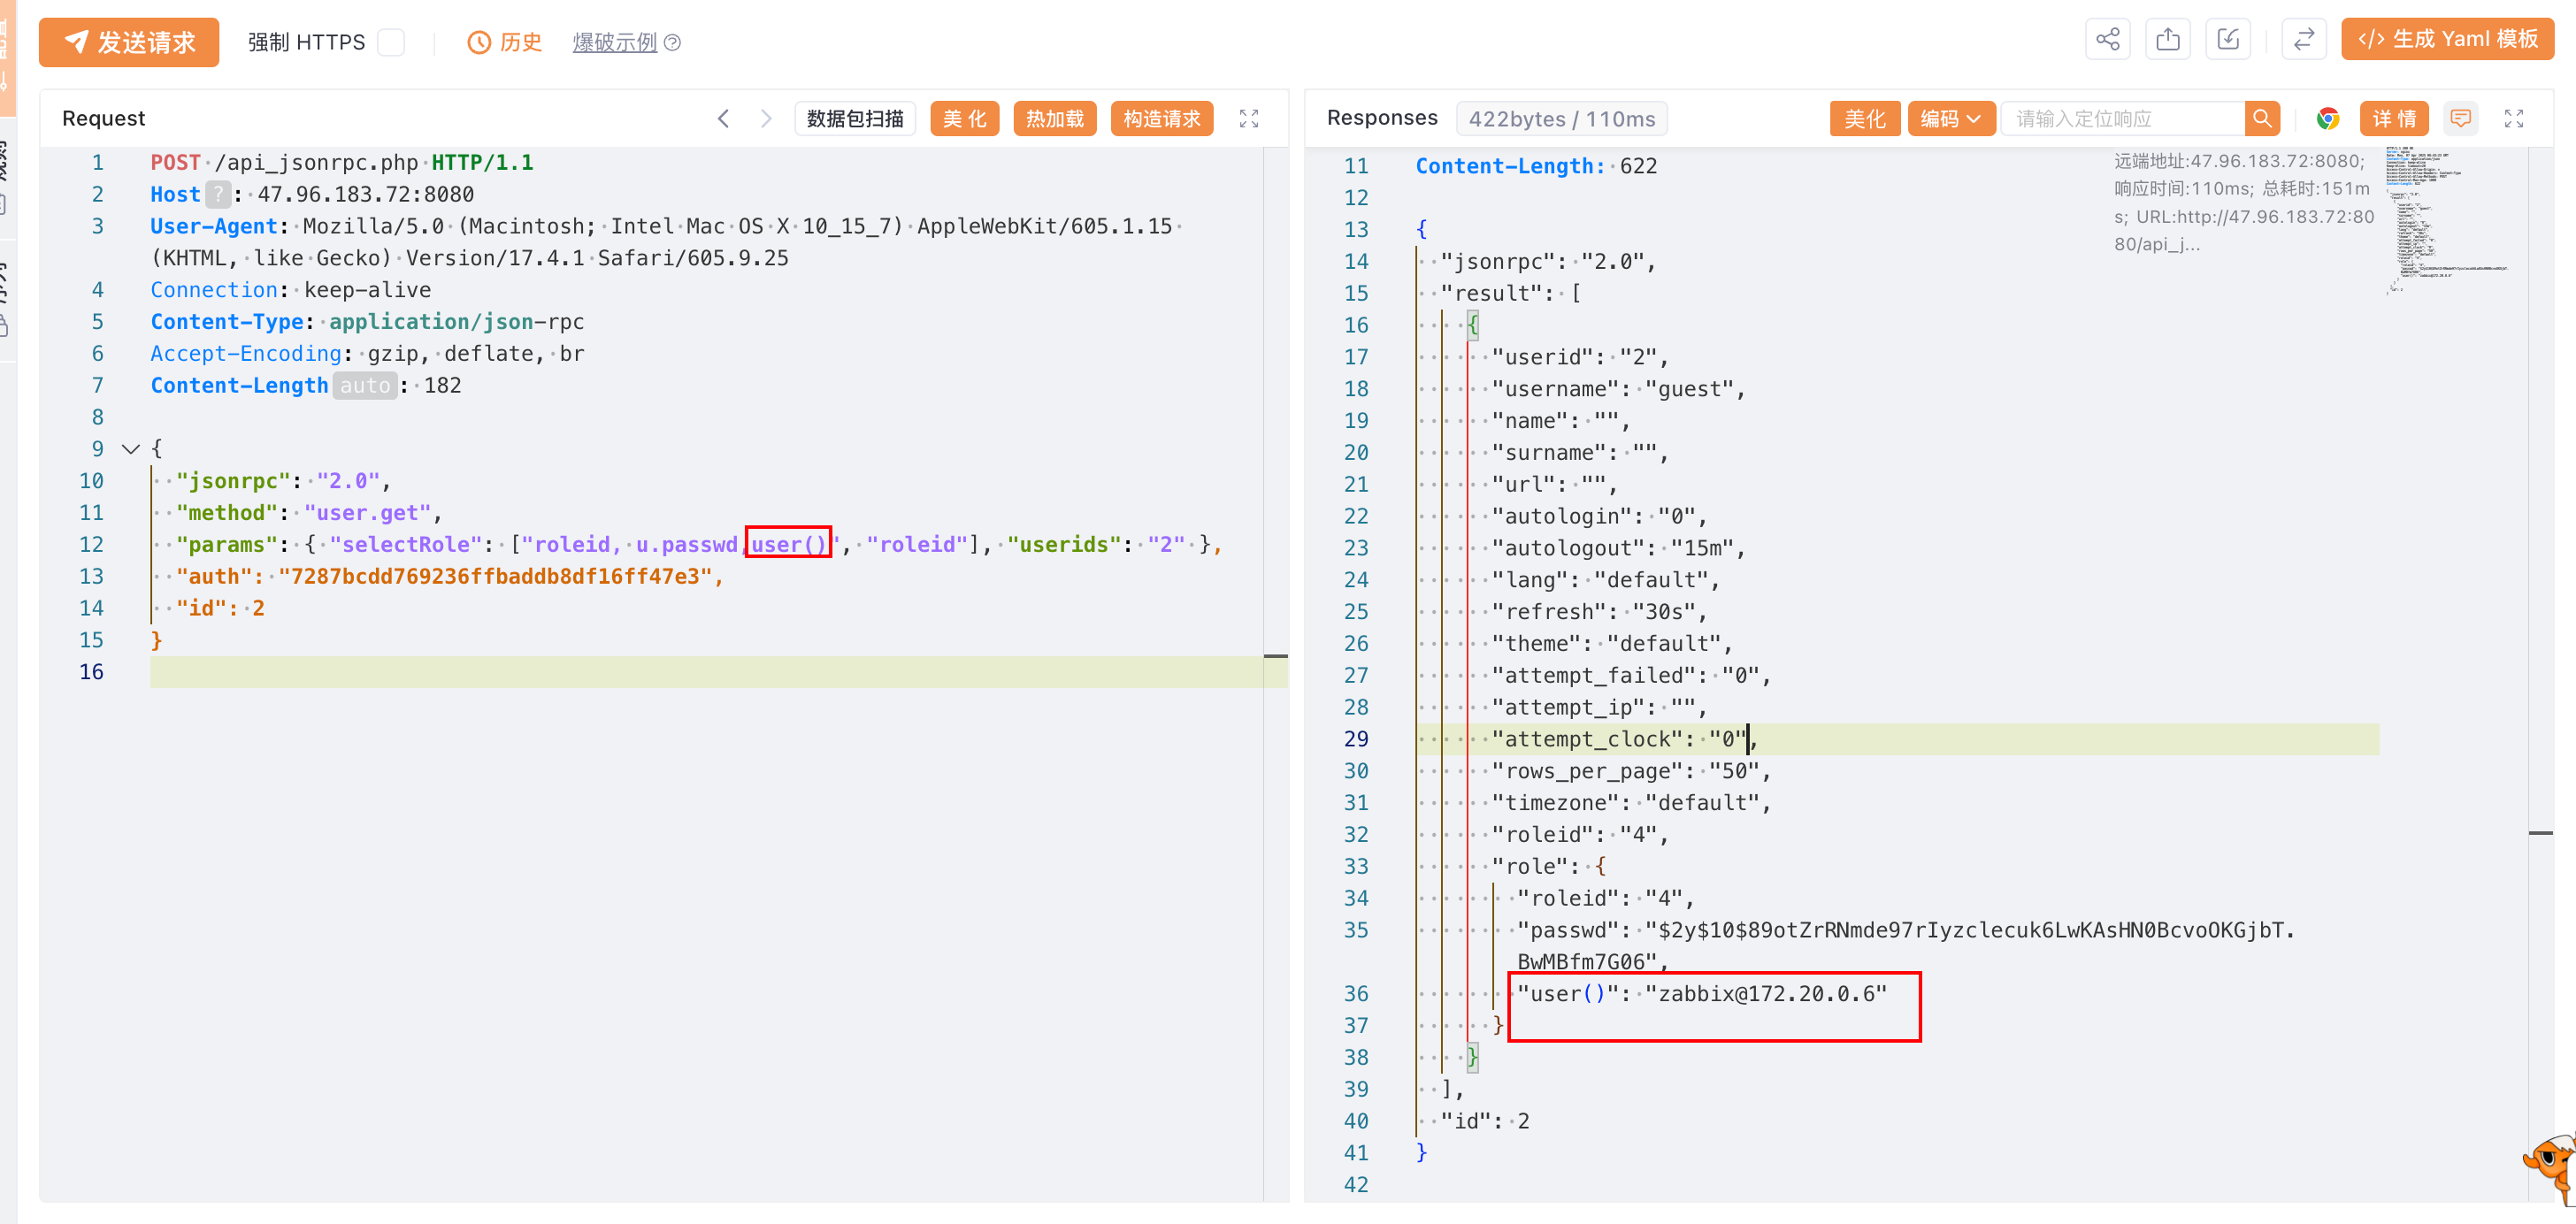Click the import download icon
This screenshot has height=1224, width=2576.
pos(2228,40)
